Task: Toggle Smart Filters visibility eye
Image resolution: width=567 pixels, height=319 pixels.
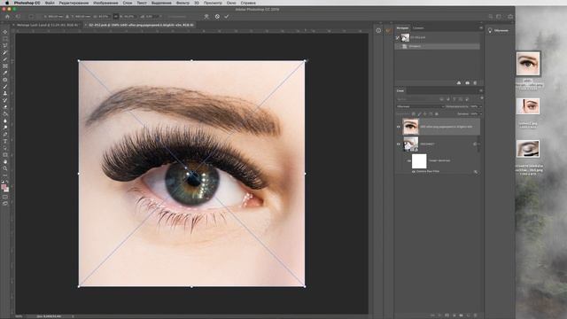Action: (409, 161)
